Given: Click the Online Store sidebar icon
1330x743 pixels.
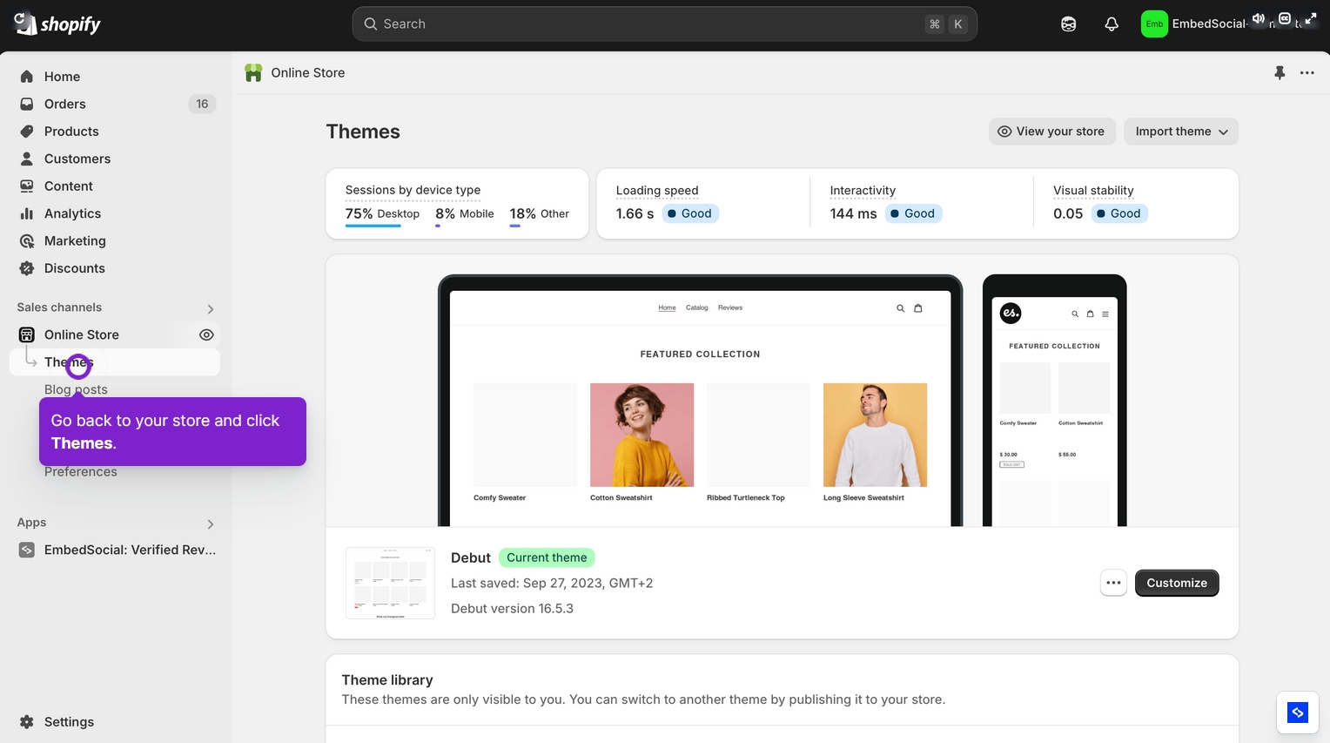Looking at the screenshot, I should pos(27,334).
